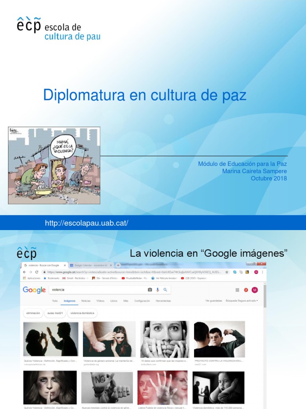Reload the Google search page

tap(37, 272)
